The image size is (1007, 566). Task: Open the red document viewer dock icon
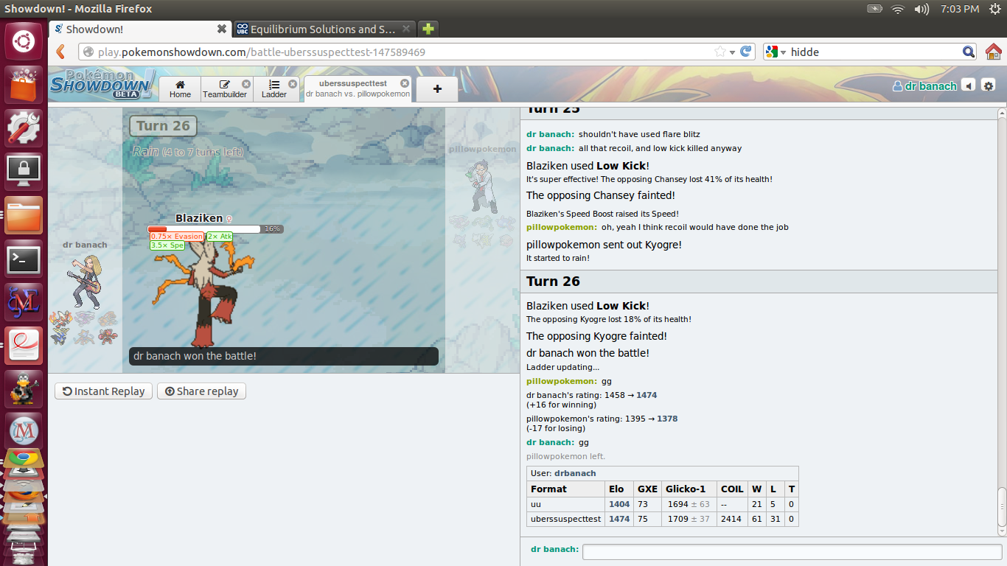point(24,345)
